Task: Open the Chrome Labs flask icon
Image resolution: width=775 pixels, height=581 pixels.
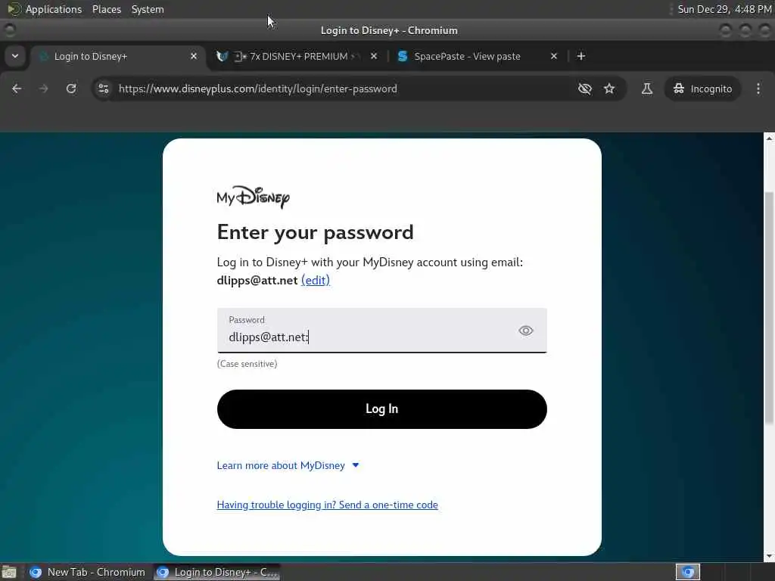Action: tap(646, 89)
